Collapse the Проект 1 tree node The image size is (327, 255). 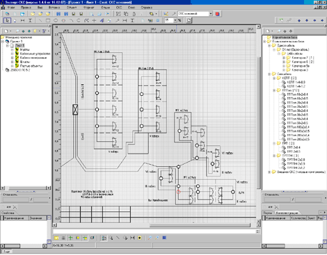pyautogui.click(x=3, y=42)
